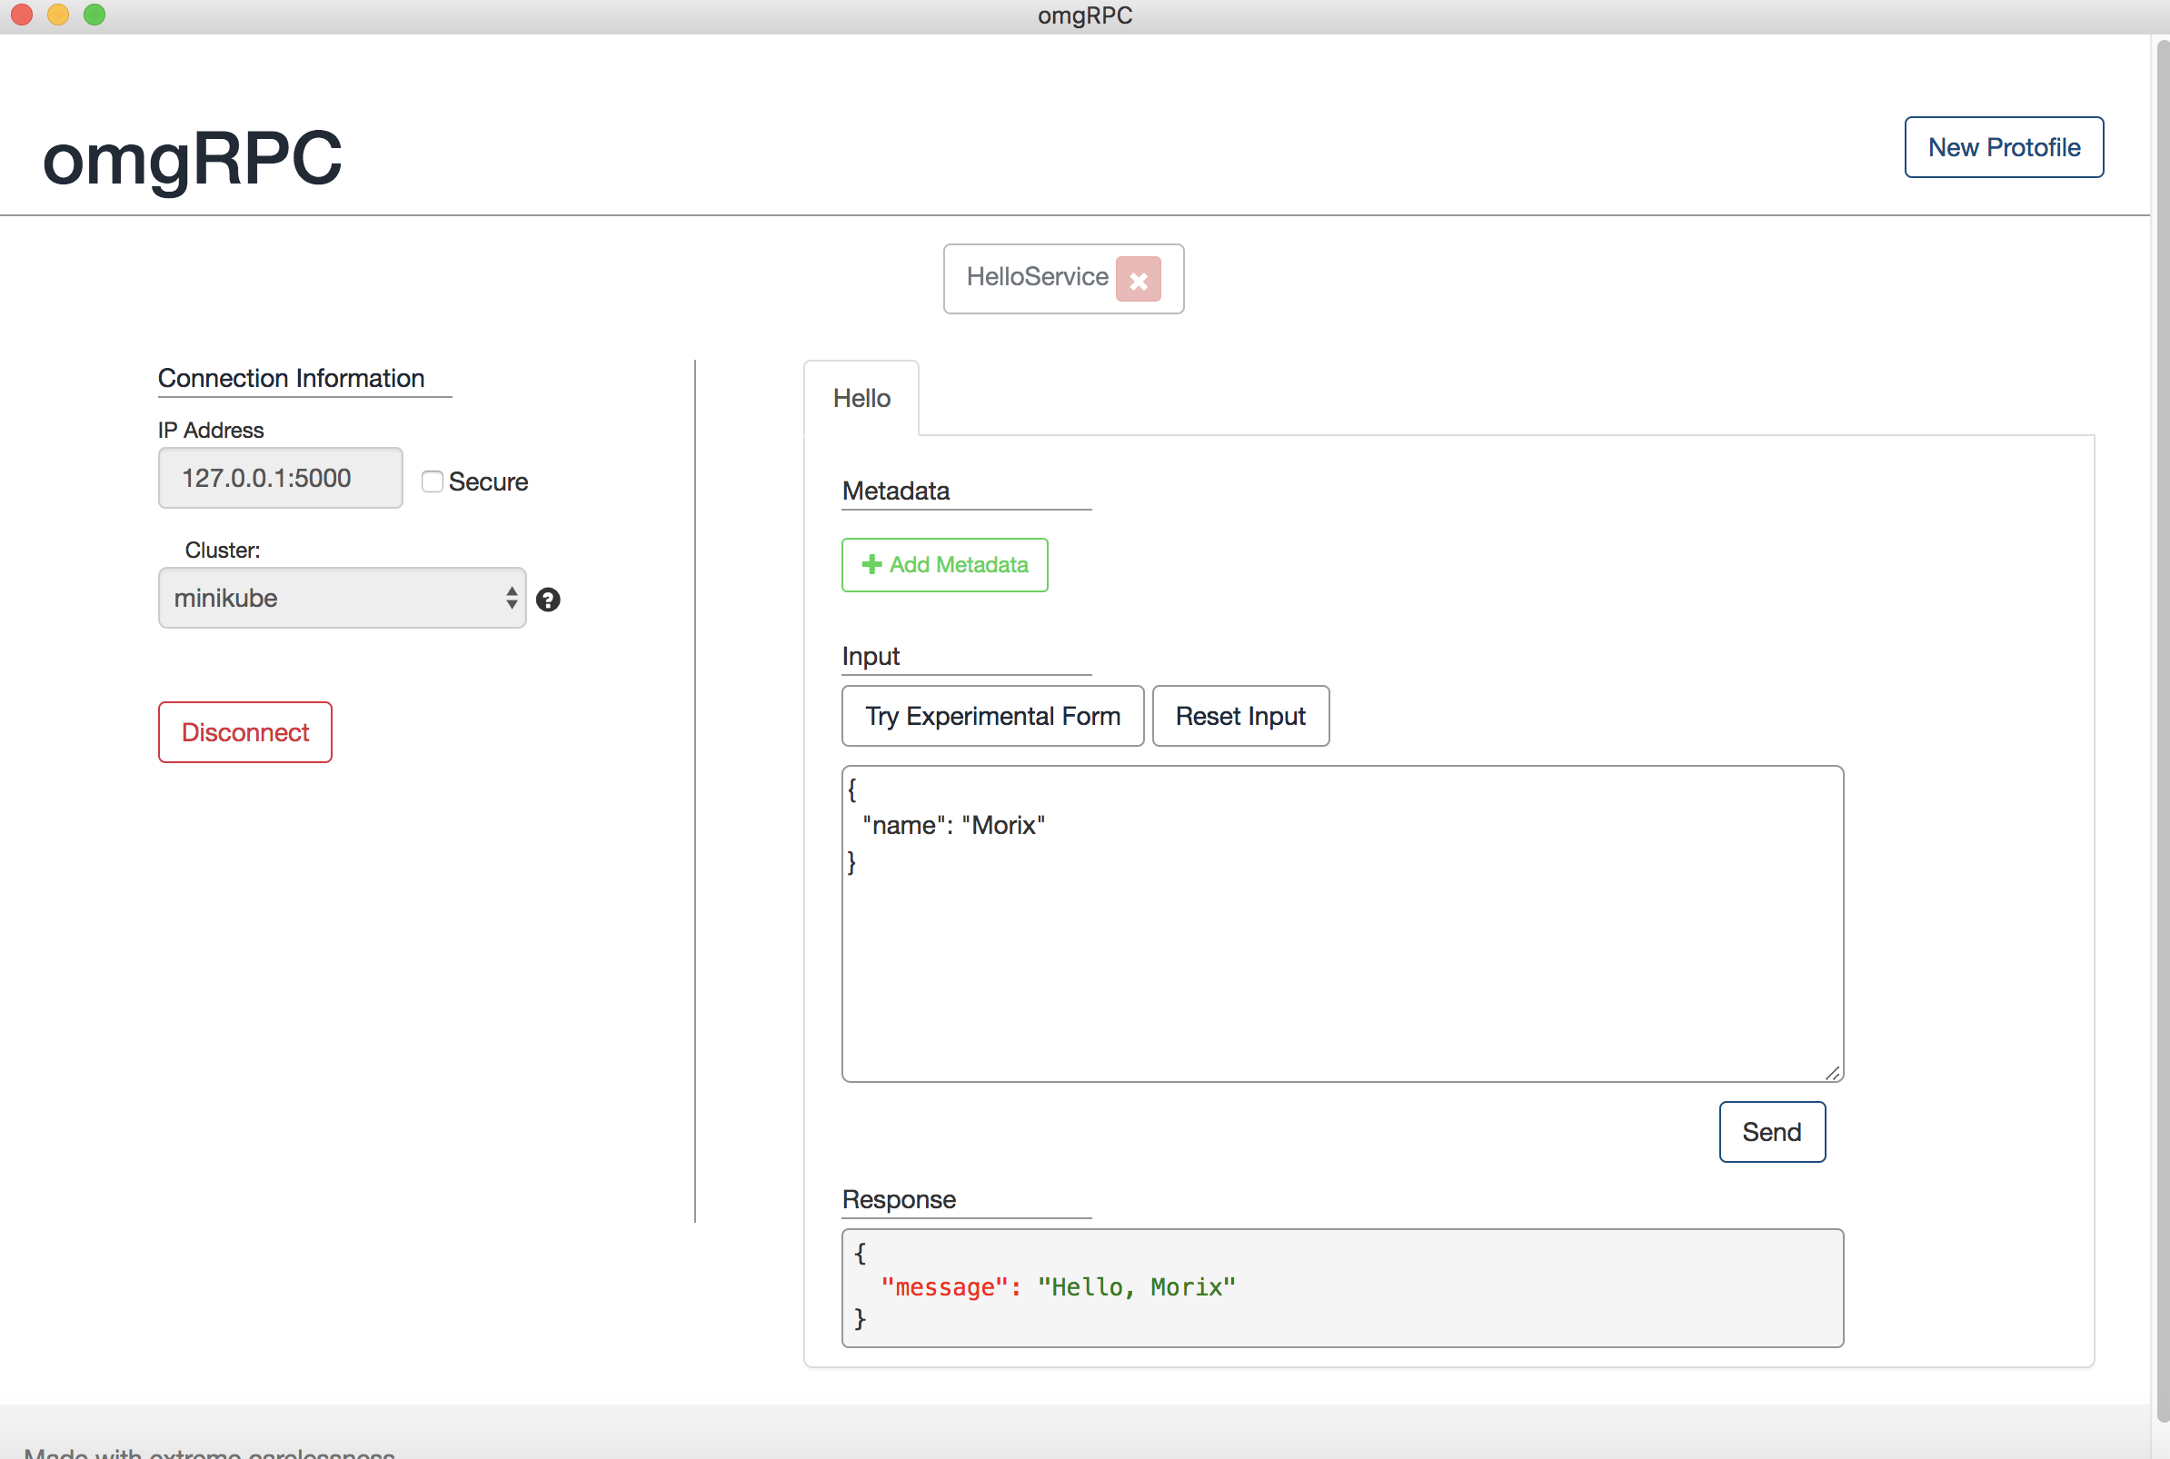Open the minikube cluster dropdown
The image size is (2170, 1459).
tap(342, 599)
